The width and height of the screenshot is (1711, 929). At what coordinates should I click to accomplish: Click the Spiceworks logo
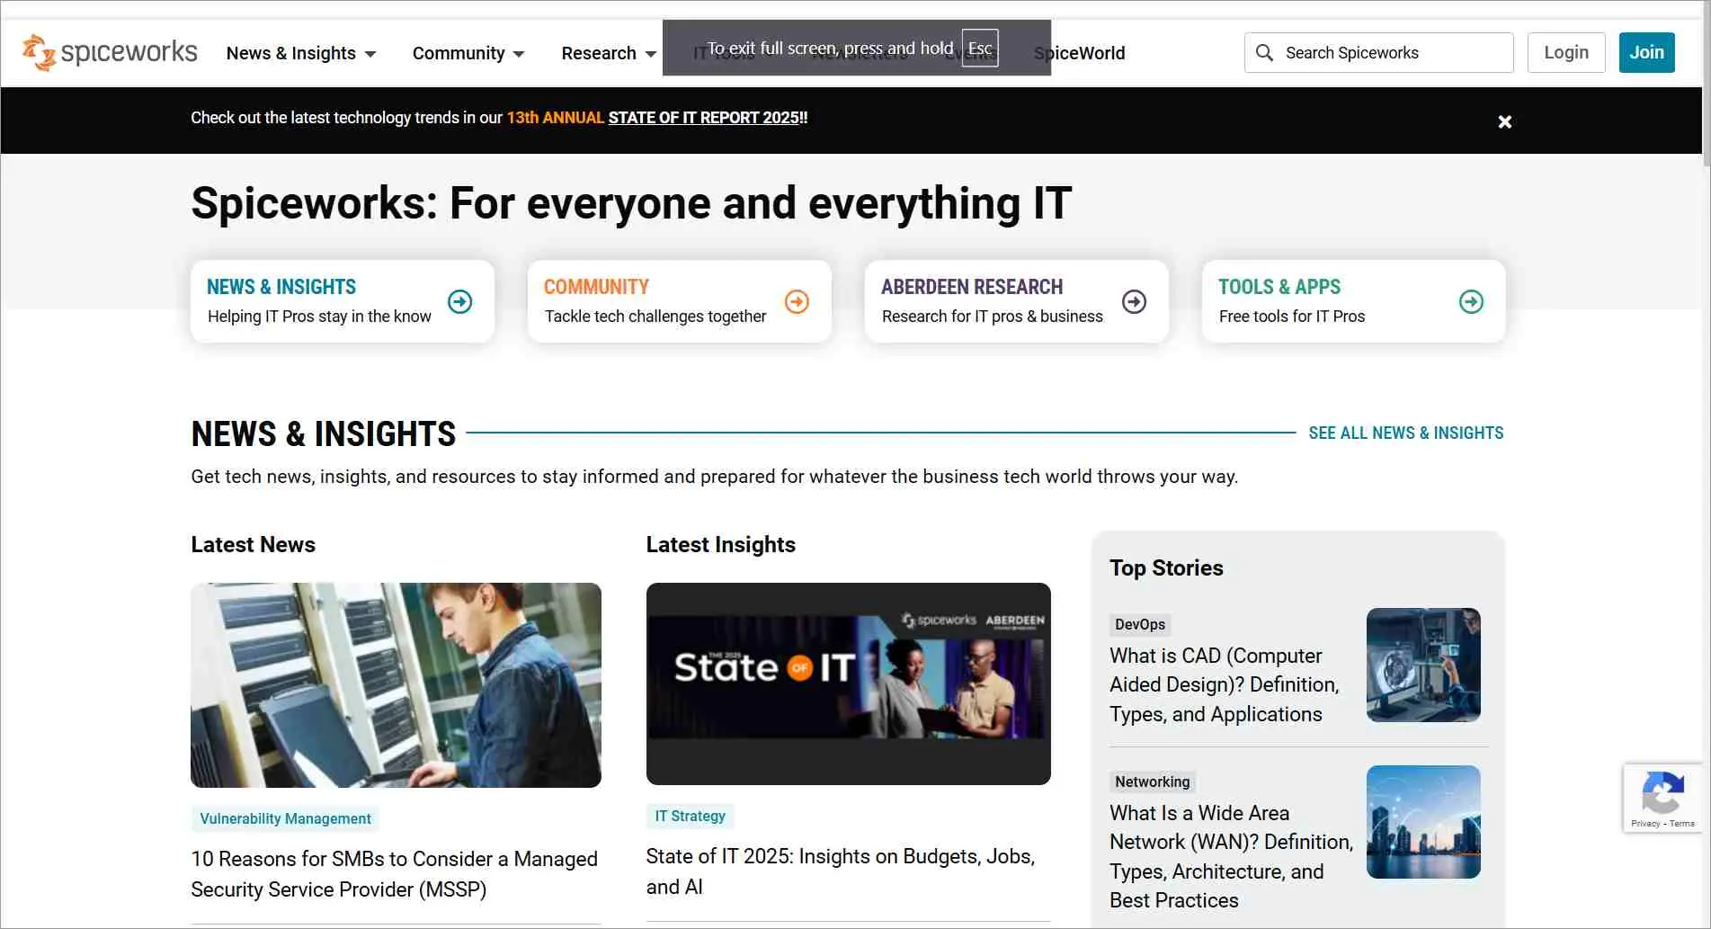108,52
